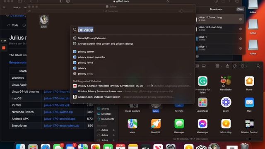265x149 pixels.
Task: Switch Finder to gallery view
Action: click(x=204, y=66)
